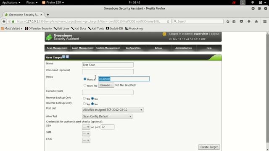Click the Create Target button
Viewport: 269px width, 151px height.
[209, 147]
